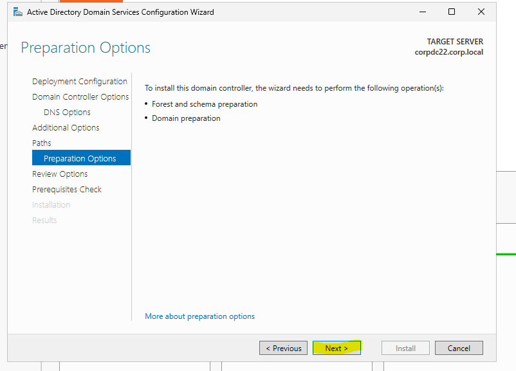Click the grayed-out Installation step
This screenshot has height=371, width=516.
51,204
